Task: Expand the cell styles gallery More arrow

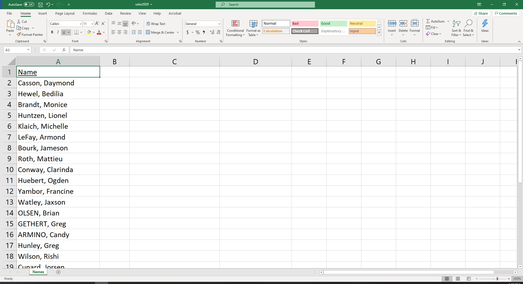Action: click(x=379, y=33)
